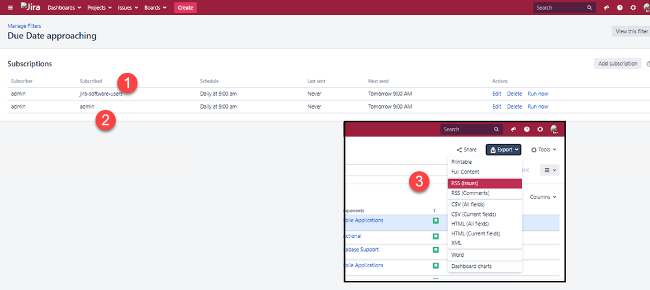Viewport: 650px width, 290px height.
Task: Click the Share button
Action: (467, 150)
